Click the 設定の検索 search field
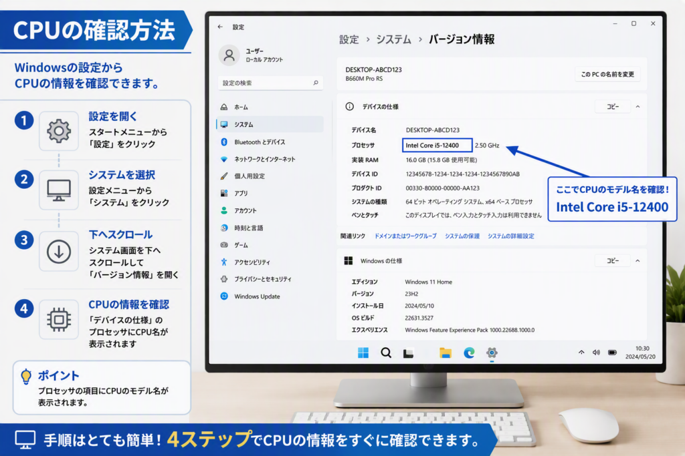Screen dimensions: 685x456 (x=270, y=83)
